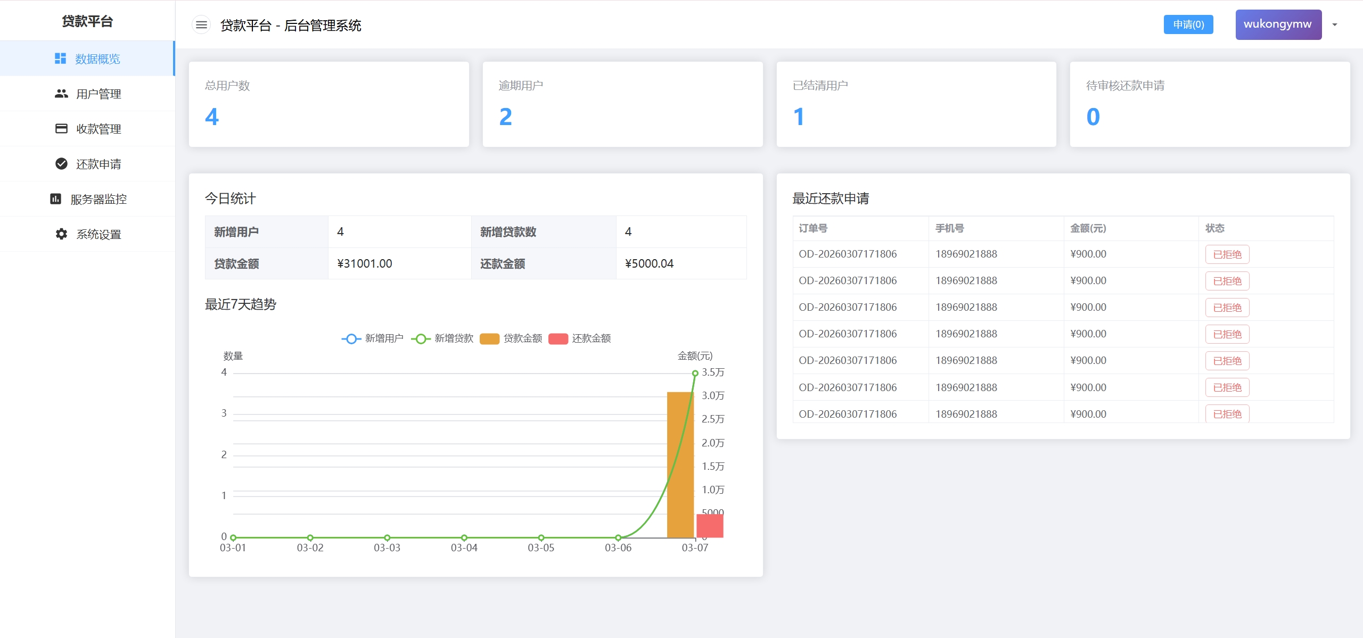Click the 数据概览 dashboard grid icon

[x=60, y=59]
